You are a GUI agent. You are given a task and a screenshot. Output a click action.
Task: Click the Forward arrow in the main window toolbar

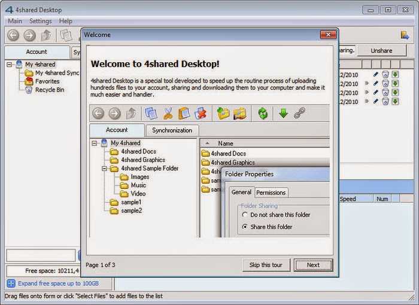click(x=30, y=35)
